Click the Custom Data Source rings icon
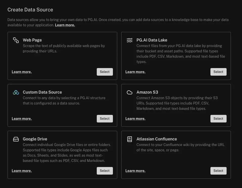Screen dimensions: 242x188 coord(16,92)
